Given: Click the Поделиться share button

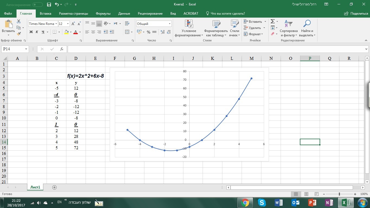Looking at the screenshot, I should click(356, 14).
